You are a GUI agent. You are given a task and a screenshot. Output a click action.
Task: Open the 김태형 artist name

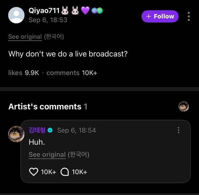pos(37,130)
